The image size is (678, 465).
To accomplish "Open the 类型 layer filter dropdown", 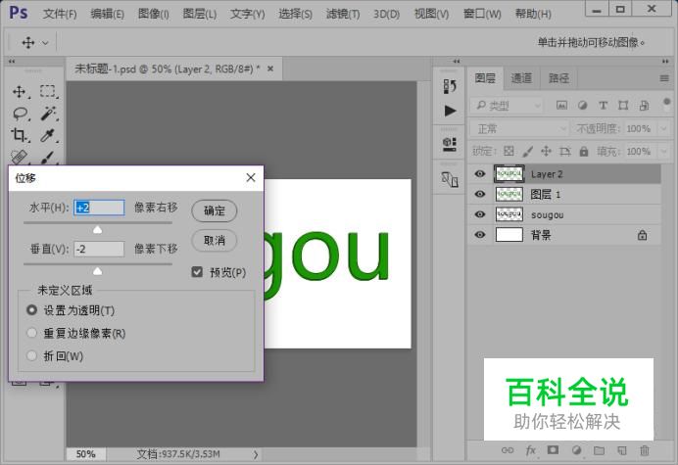I will pyautogui.click(x=507, y=105).
